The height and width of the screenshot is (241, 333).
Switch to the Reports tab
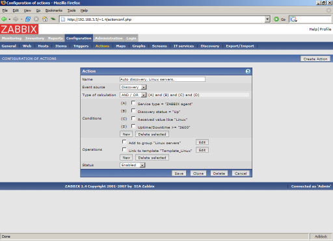tap(55, 38)
